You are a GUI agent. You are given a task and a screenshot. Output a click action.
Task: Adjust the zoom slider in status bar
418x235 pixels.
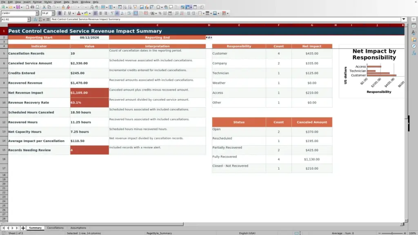point(392,233)
